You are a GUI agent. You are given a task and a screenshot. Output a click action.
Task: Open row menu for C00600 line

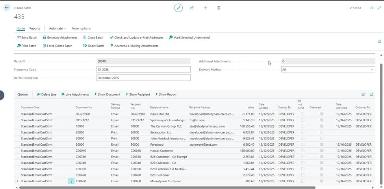click(71, 181)
